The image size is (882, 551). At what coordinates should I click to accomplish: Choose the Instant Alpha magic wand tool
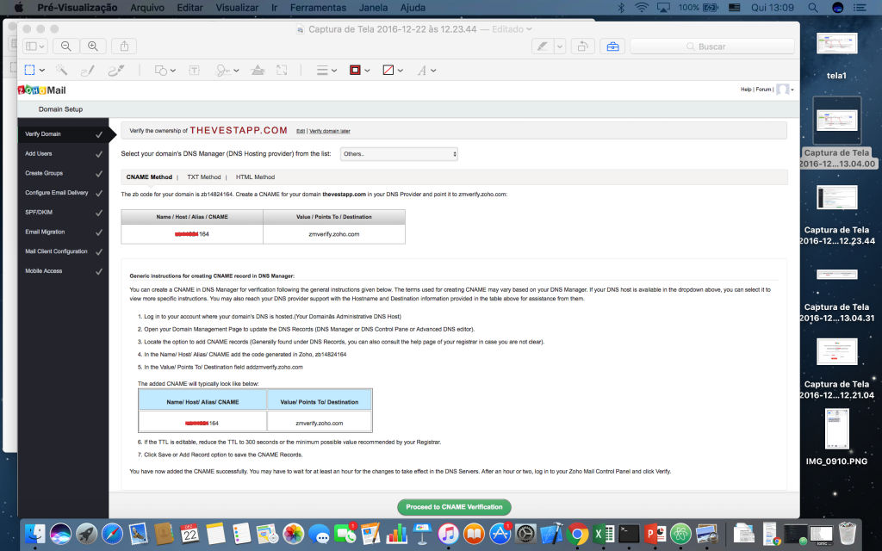pyautogui.click(x=61, y=70)
